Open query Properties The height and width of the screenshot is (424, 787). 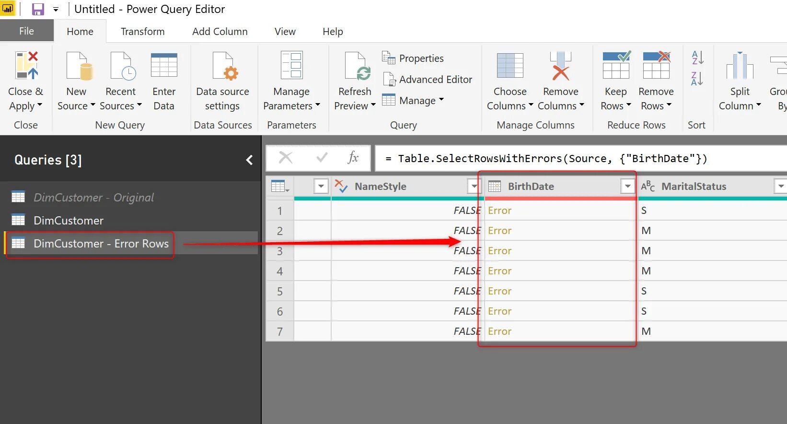point(413,58)
